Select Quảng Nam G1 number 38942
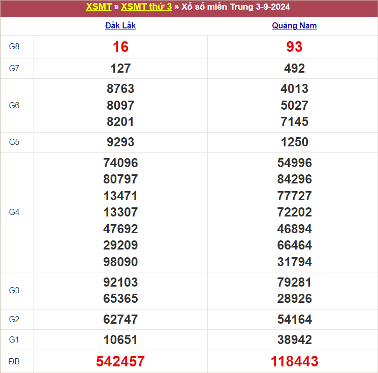This screenshot has width=378, height=373. (294, 340)
